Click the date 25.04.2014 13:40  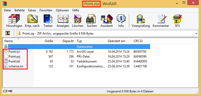pos(119,61)
